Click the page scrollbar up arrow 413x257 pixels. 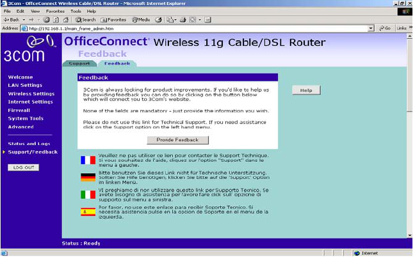pyautogui.click(x=410, y=36)
